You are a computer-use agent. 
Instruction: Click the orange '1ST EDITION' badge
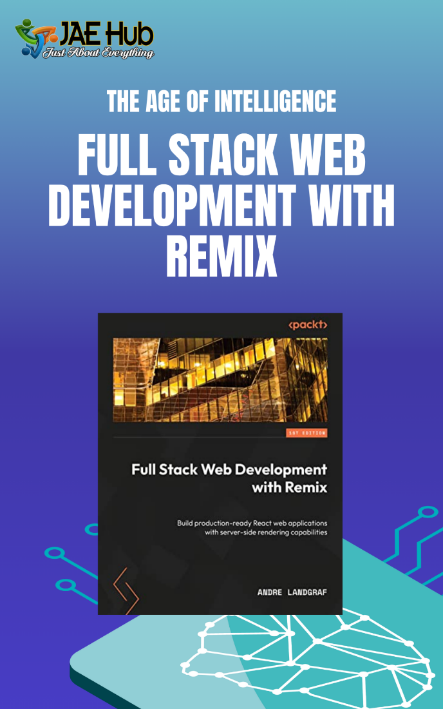pos(307,432)
